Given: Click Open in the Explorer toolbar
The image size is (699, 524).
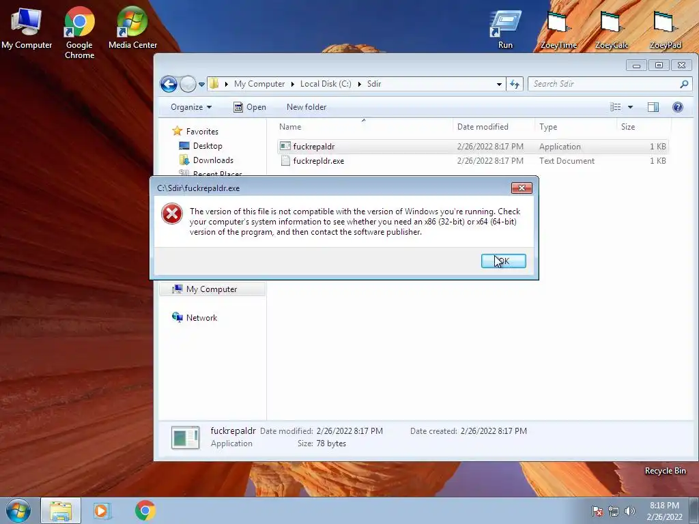Looking at the screenshot, I should (250, 107).
